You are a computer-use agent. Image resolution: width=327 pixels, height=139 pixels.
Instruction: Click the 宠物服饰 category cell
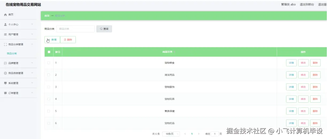[169, 87]
